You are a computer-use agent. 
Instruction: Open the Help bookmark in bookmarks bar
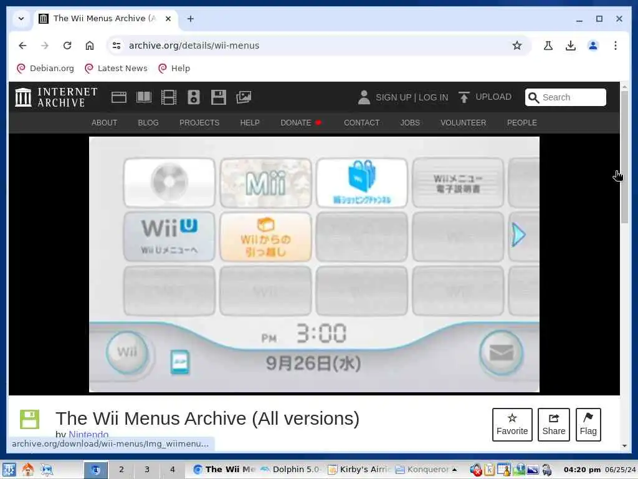(174, 69)
